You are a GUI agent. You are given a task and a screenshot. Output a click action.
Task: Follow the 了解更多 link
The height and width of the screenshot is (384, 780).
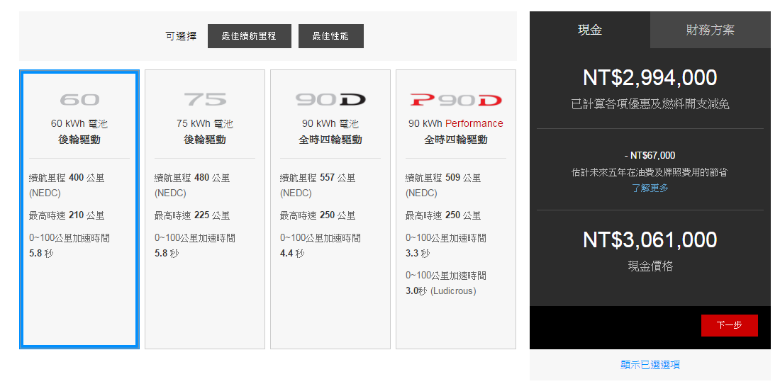tap(650, 188)
